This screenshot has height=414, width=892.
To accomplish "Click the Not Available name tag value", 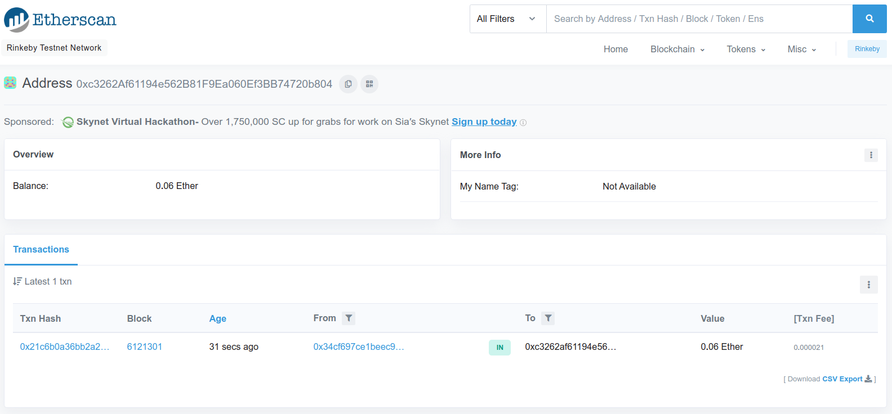I will [629, 186].
